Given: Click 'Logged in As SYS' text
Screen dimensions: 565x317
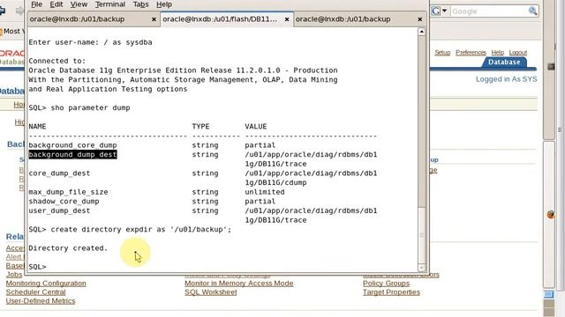Looking at the screenshot, I should pos(506,79).
